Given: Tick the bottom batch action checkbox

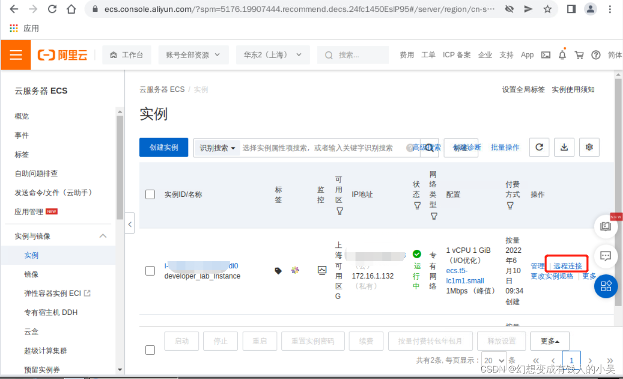Looking at the screenshot, I should (x=150, y=350).
